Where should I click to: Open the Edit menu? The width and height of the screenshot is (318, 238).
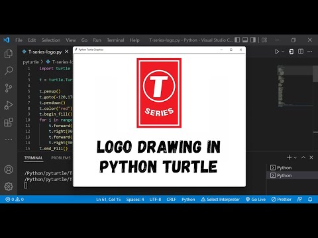point(32,40)
